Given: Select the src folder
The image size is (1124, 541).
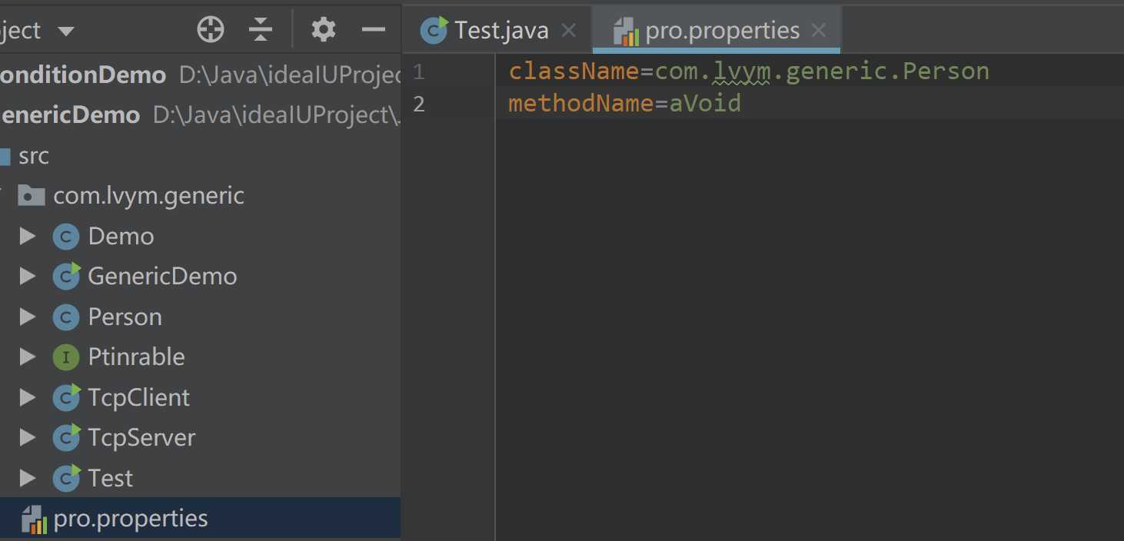Looking at the screenshot, I should tap(34, 155).
